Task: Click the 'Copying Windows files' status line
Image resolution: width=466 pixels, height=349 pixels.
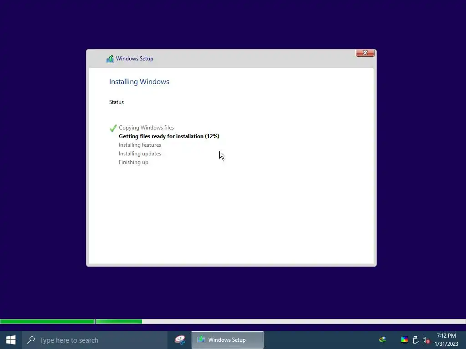Action: (x=146, y=128)
